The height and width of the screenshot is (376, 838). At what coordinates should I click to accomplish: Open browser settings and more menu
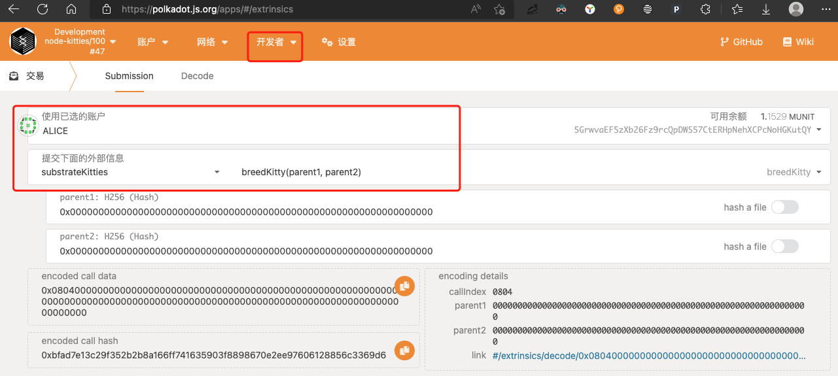click(826, 9)
